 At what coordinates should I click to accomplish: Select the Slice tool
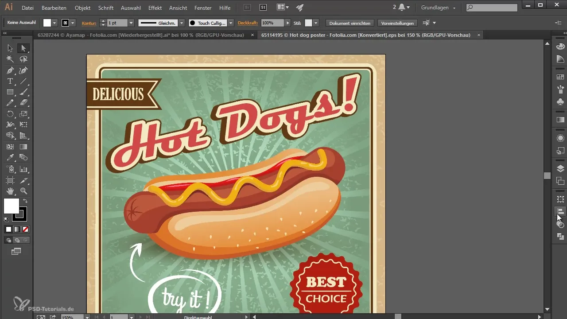click(23, 180)
